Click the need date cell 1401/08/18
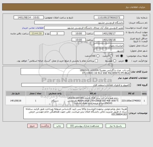The width and height of the screenshot is (153, 147). coord(16,101)
